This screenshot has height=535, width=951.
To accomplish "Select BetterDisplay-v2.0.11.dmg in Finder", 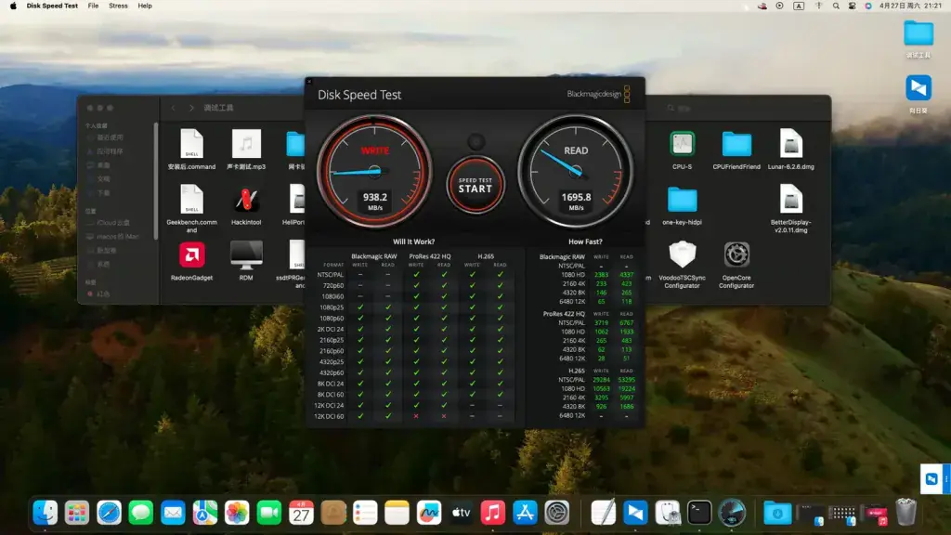I will click(791, 208).
